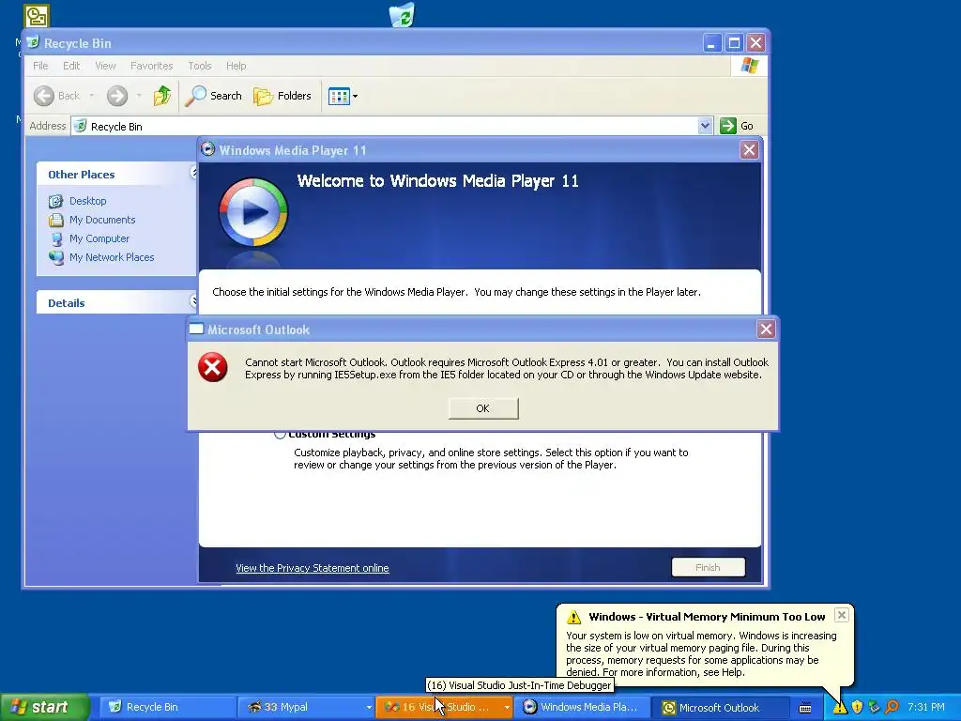Click the yellow warning triangle tray icon

click(840, 708)
